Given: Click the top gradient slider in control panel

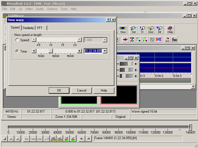Looking at the screenshot, I should pyautogui.click(x=126, y=64).
